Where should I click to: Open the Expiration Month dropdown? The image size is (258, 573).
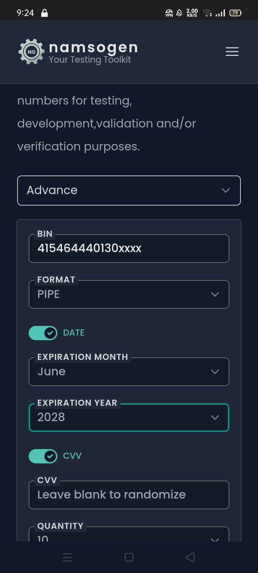click(129, 372)
